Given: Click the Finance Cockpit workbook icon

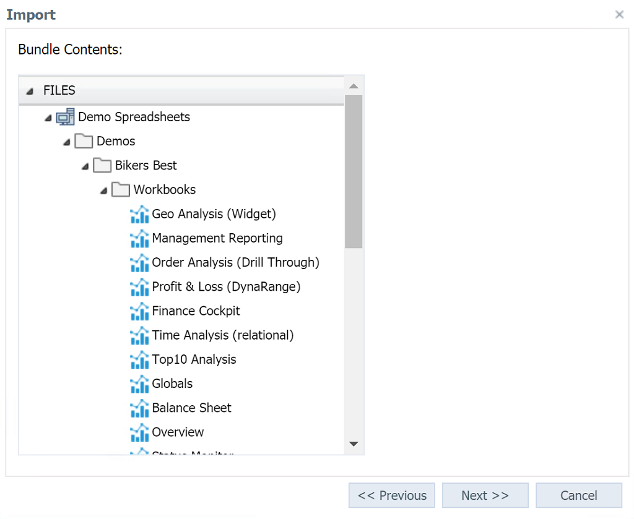Looking at the screenshot, I should tap(139, 311).
